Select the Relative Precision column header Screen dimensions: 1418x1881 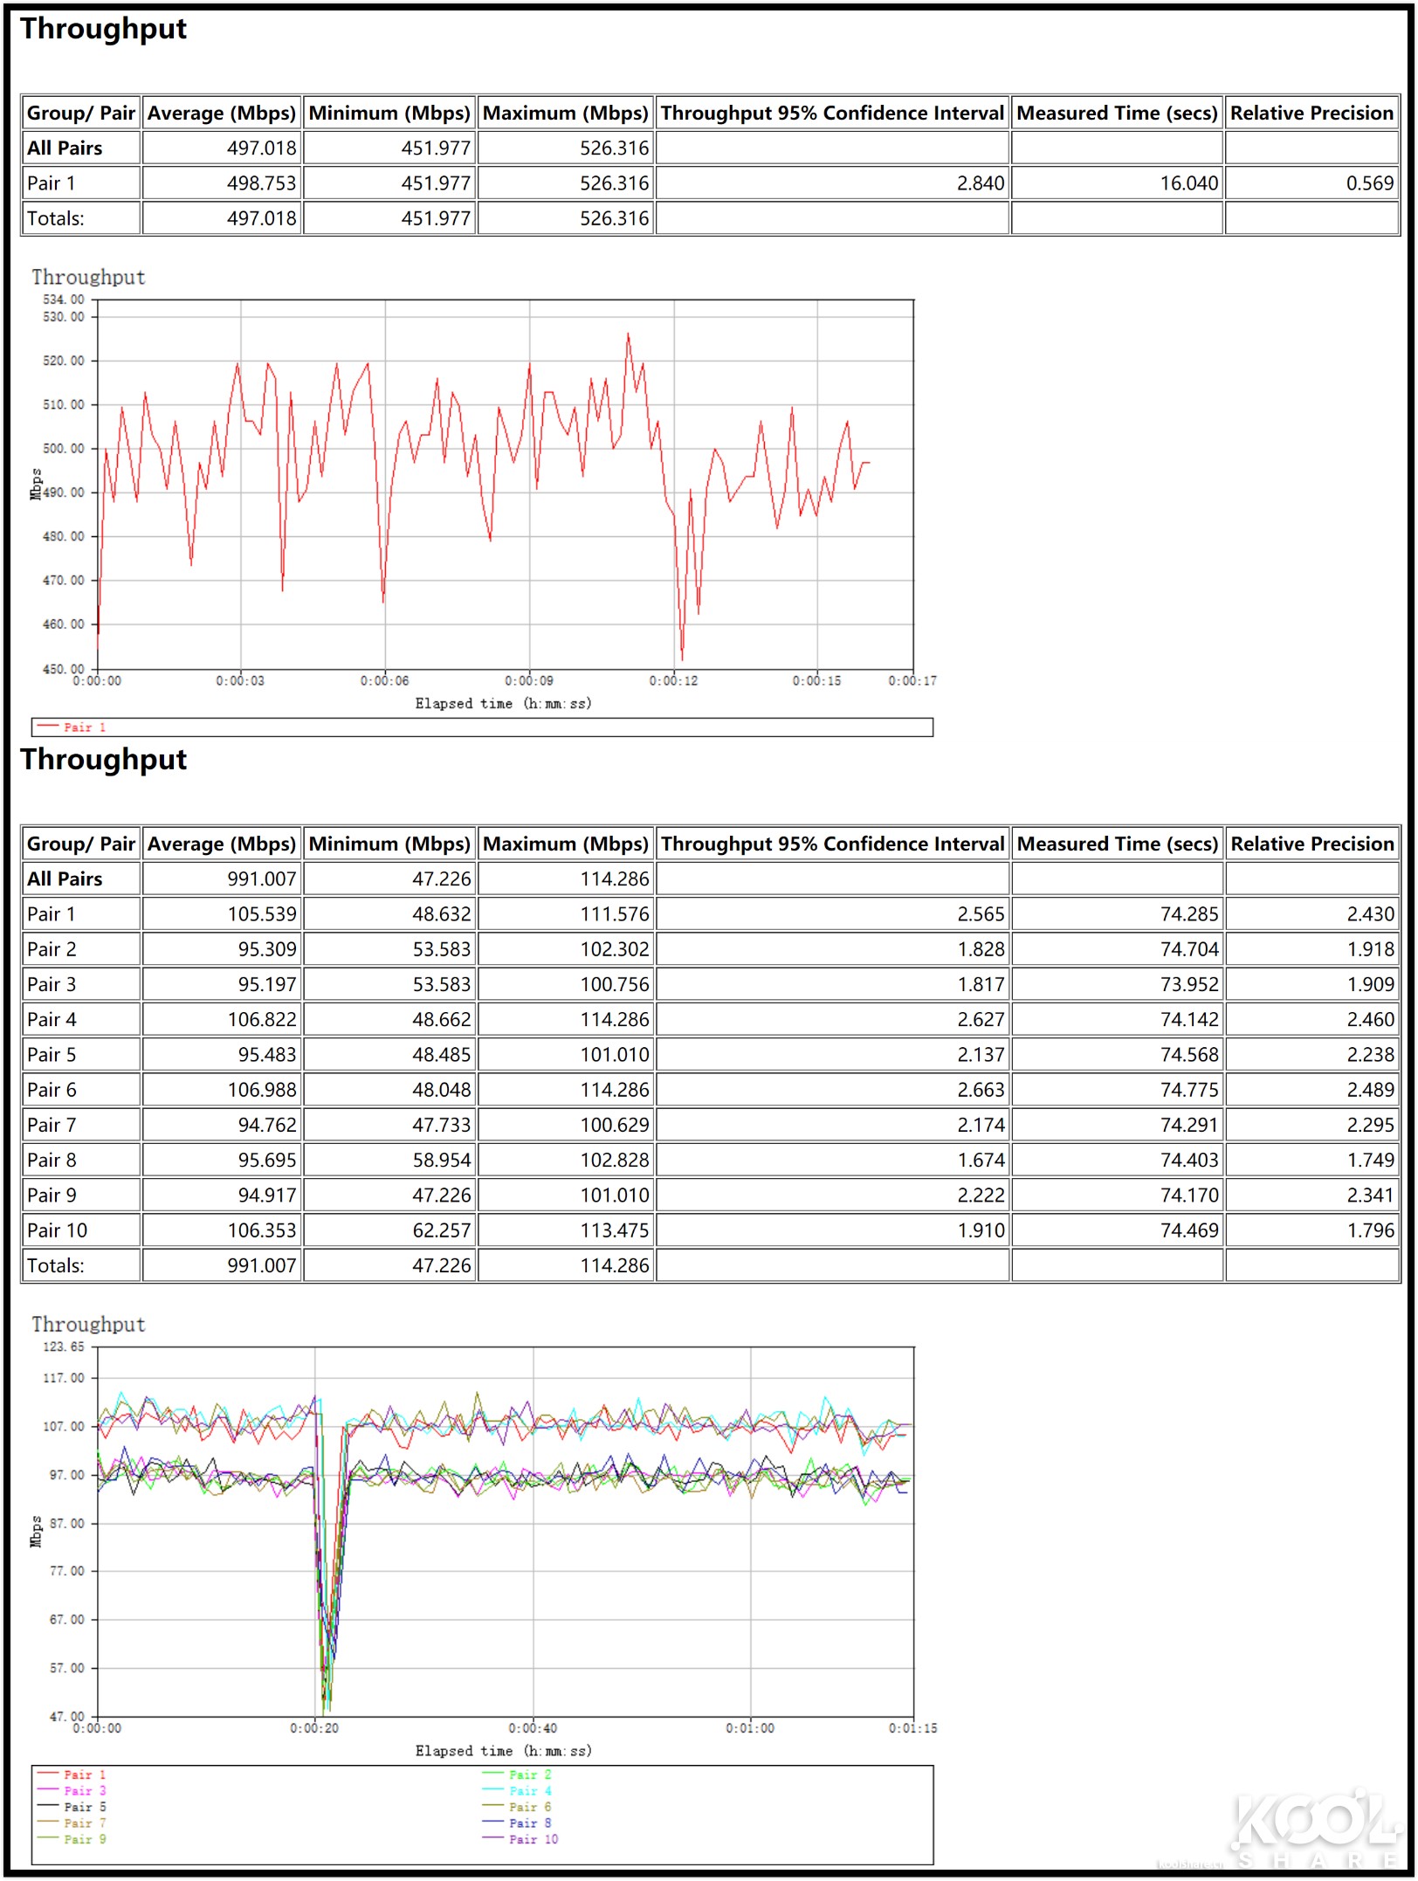[1311, 113]
